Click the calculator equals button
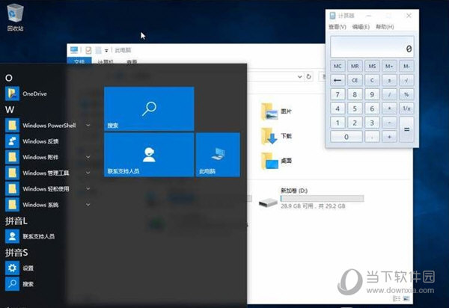Viewport: 449px width, 308px height. 406,129
